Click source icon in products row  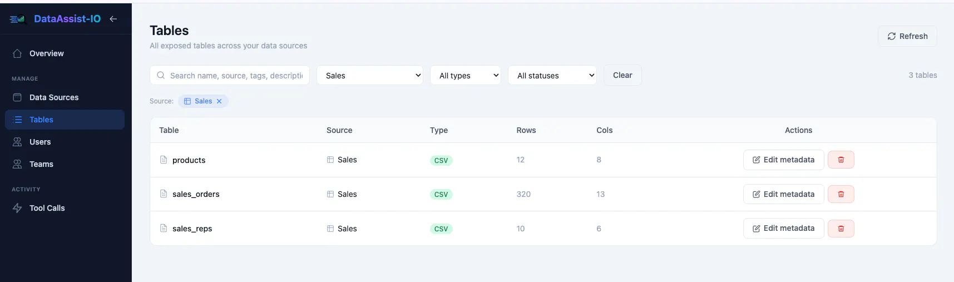(330, 160)
